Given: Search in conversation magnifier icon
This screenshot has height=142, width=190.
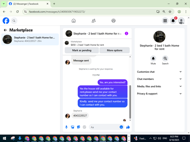Looking at the screenshot, I should tap(165, 58).
